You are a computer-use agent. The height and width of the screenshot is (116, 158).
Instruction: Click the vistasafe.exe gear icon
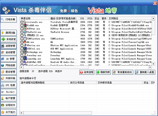[x=25, y=22]
